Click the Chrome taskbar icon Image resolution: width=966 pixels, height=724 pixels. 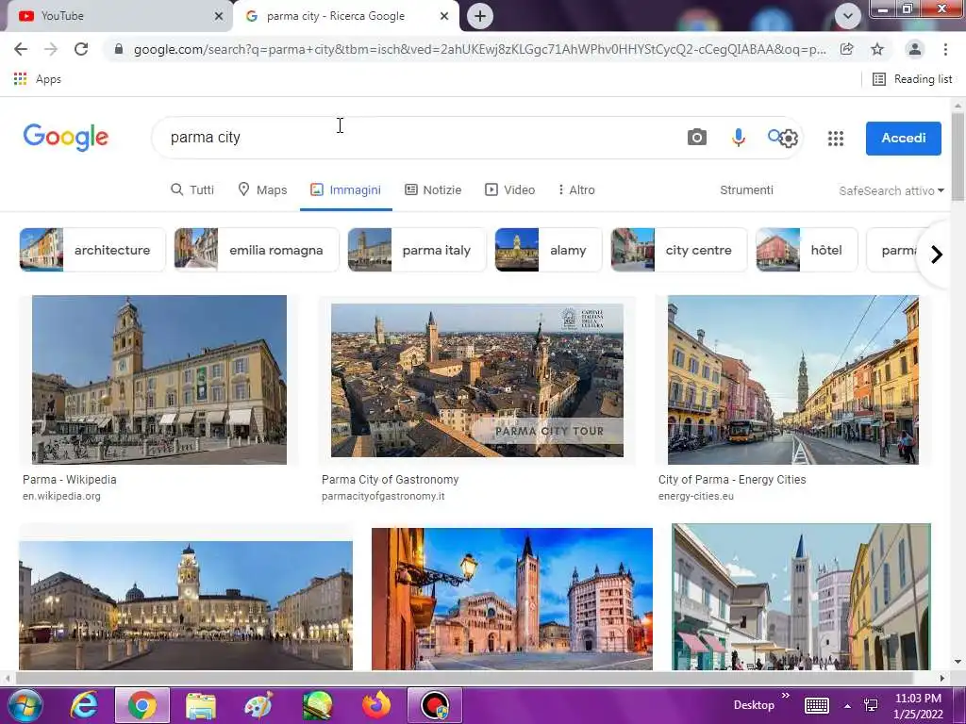(x=142, y=705)
